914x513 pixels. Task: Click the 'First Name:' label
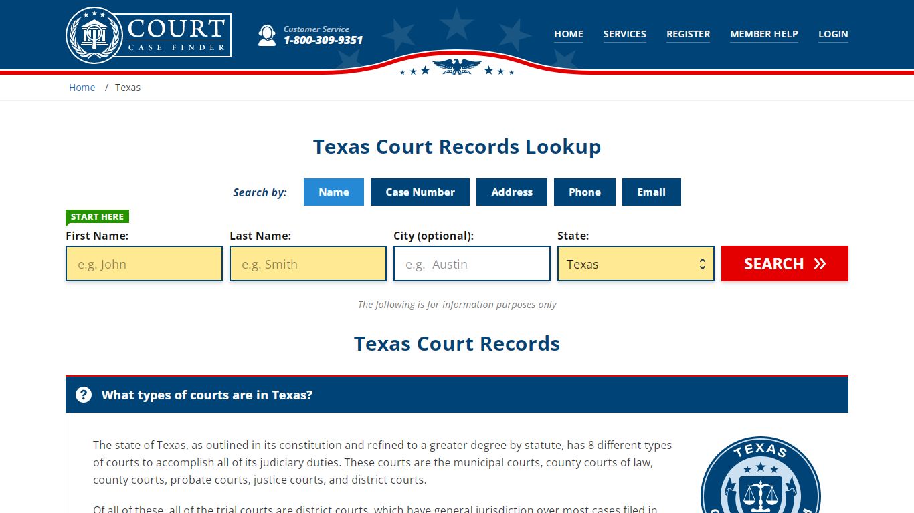pyautogui.click(x=97, y=236)
